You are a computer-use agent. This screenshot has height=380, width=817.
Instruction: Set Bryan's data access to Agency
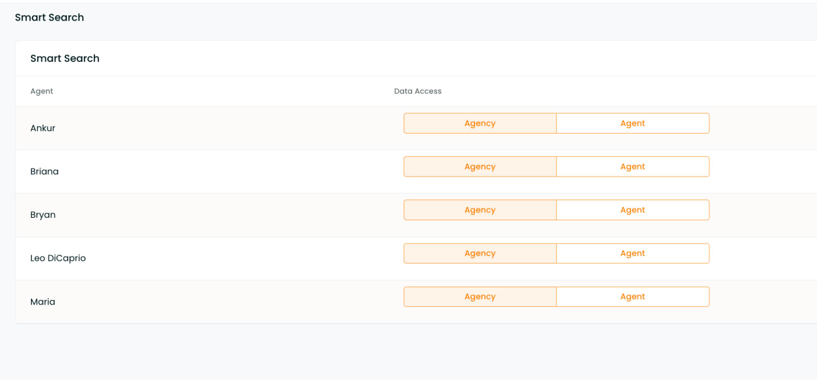(x=480, y=210)
